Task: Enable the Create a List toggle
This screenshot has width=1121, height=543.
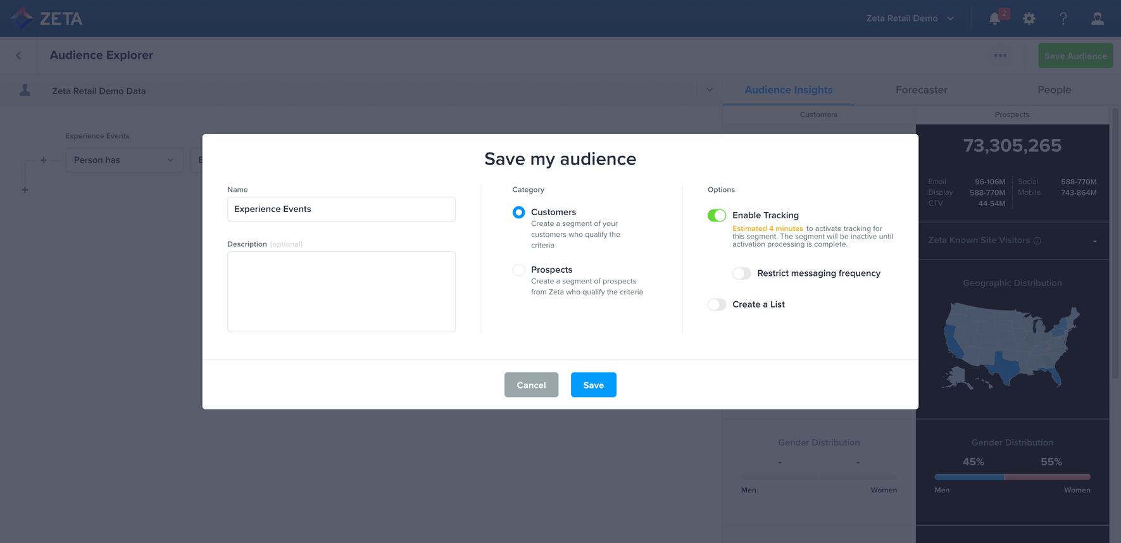Action: pos(717,304)
